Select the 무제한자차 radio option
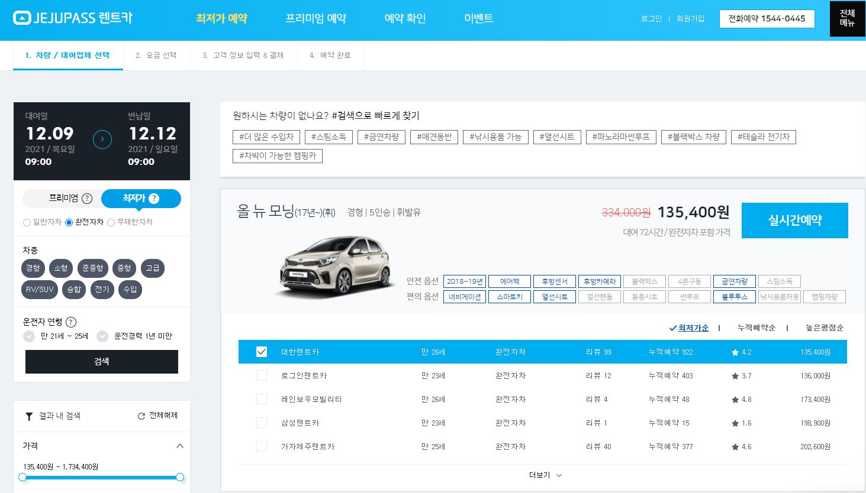866x493 pixels. (111, 223)
